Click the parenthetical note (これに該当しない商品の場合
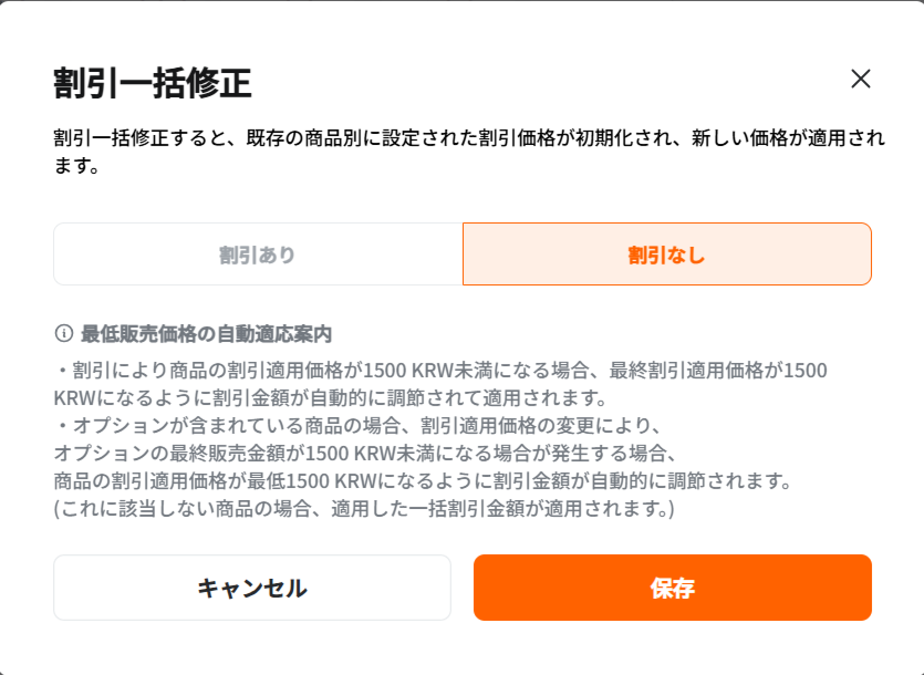 pos(364,508)
